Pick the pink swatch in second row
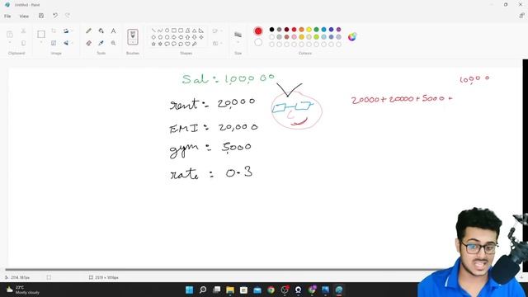 click(x=294, y=37)
